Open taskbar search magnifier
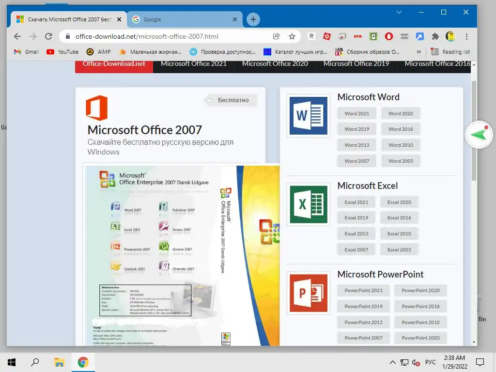The height and width of the screenshot is (372, 496). (35, 362)
